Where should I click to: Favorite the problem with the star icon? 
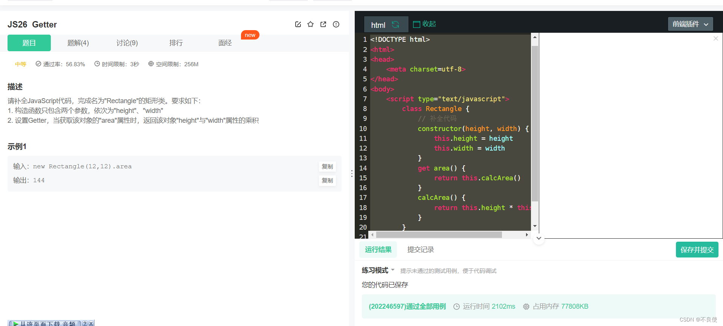[310, 24]
